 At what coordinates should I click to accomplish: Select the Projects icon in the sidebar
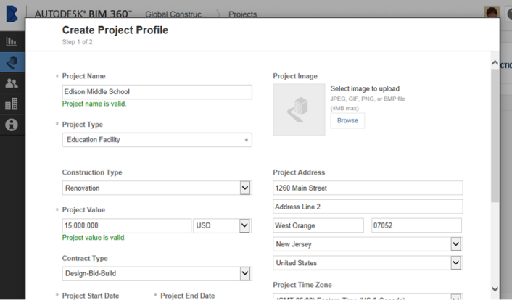tap(12, 62)
